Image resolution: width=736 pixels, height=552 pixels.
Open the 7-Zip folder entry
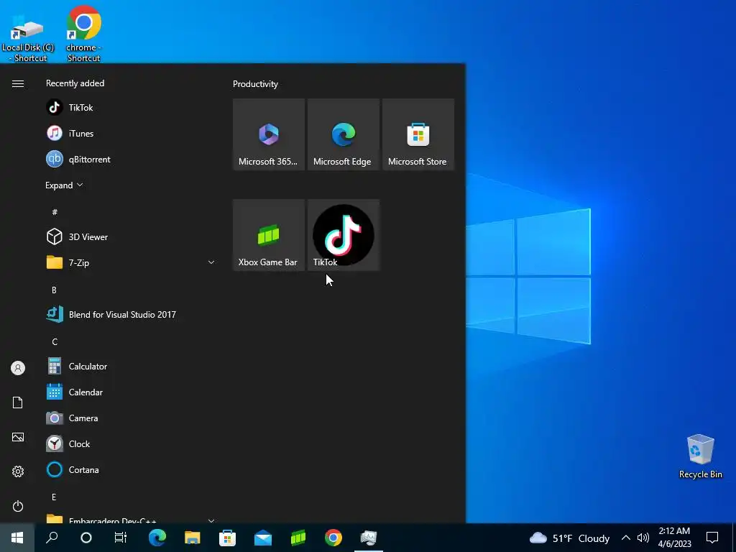click(x=131, y=262)
